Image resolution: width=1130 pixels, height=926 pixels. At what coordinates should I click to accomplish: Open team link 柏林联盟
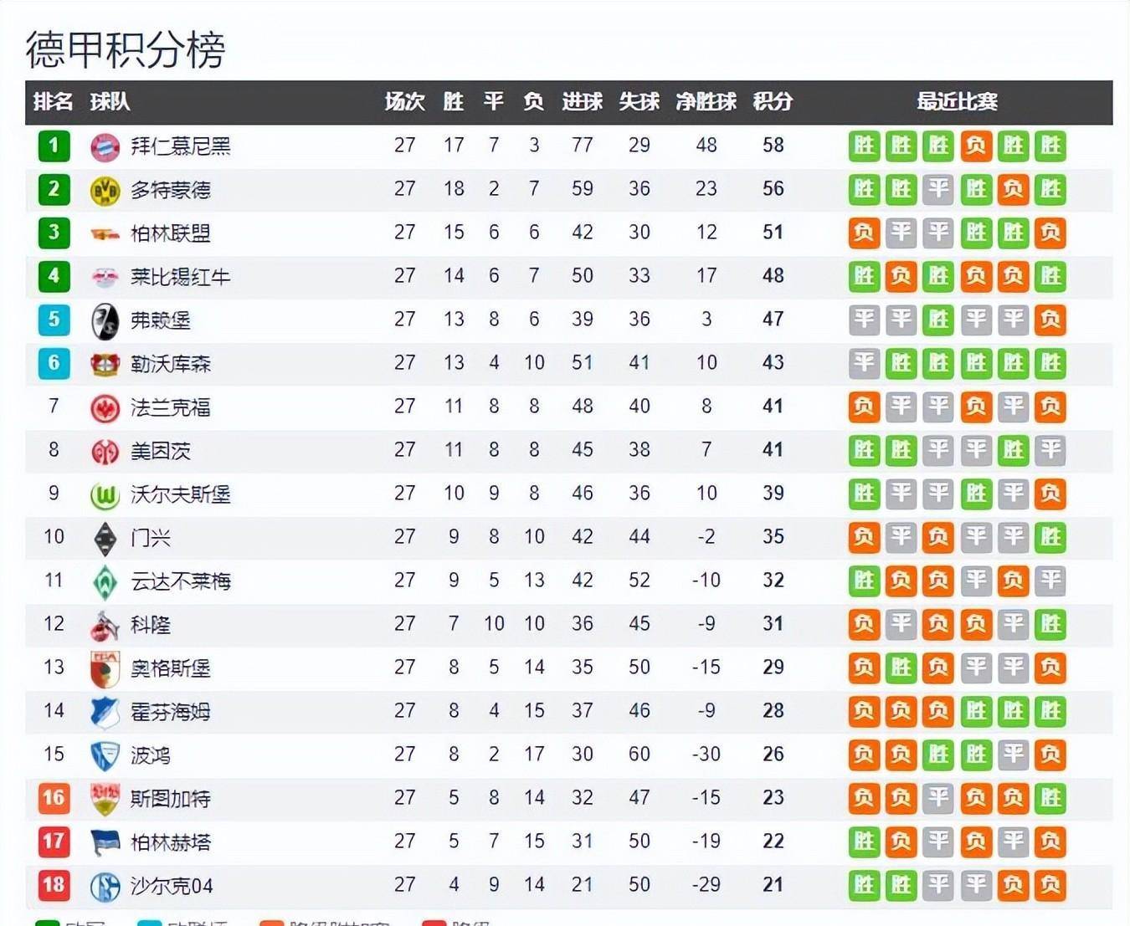[x=171, y=233]
